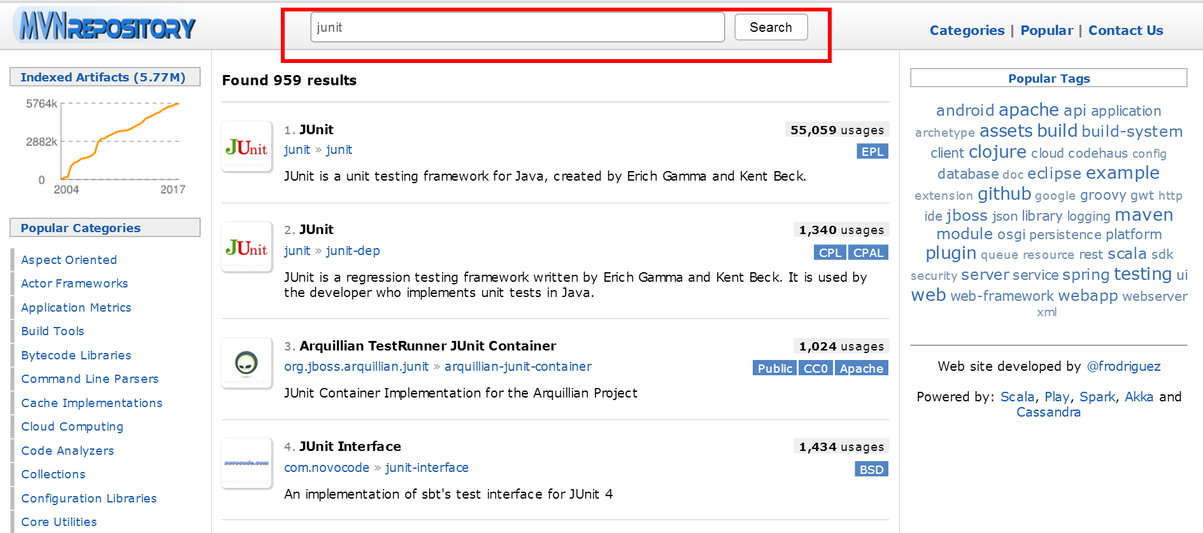The width and height of the screenshot is (1203, 533).
Task: Click the Apache license badge
Action: tap(861, 368)
